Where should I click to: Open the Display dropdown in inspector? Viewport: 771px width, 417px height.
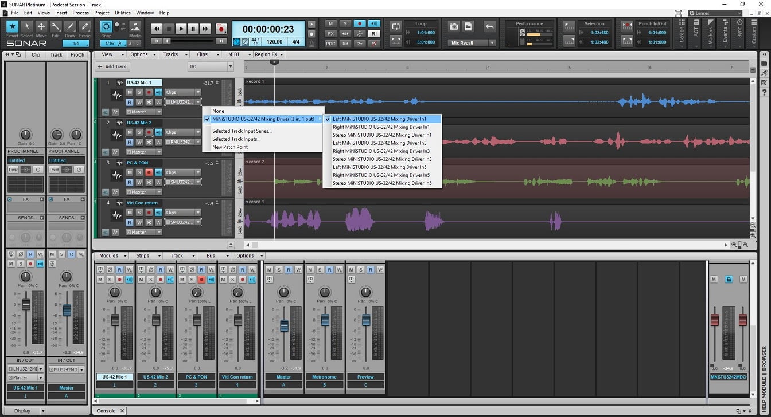pyautogui.click(x=26, y=411)
